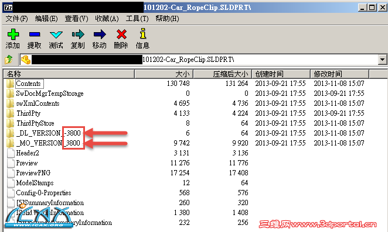
Task: Click the yellow Info (信息) icon
Action: click(x=143, y=33)
